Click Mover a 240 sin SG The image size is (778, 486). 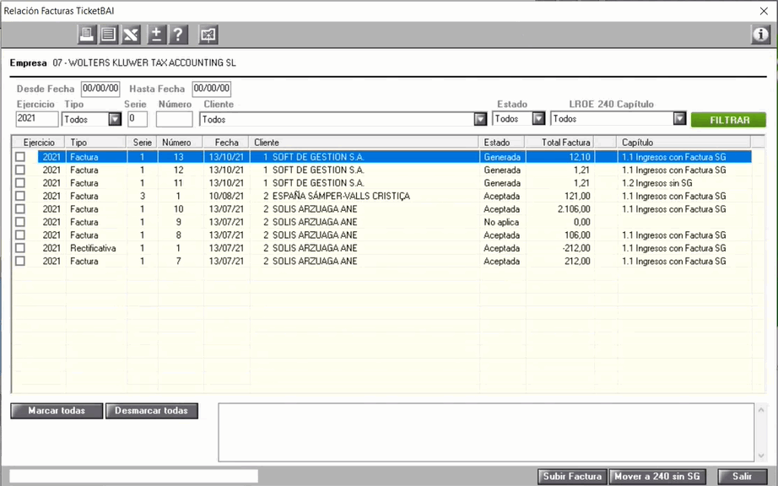pos(657,477)
